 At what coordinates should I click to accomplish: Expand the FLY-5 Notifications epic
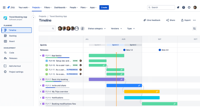[41, 98]
